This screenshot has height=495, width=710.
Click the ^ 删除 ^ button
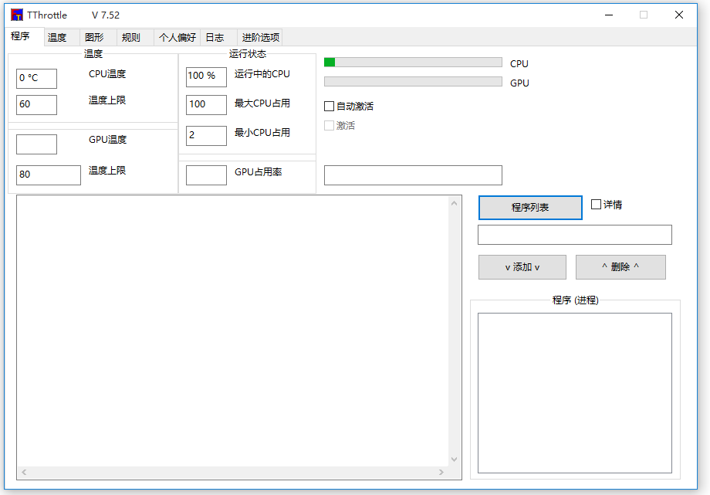pyautogui.click(x=620, y=267)
